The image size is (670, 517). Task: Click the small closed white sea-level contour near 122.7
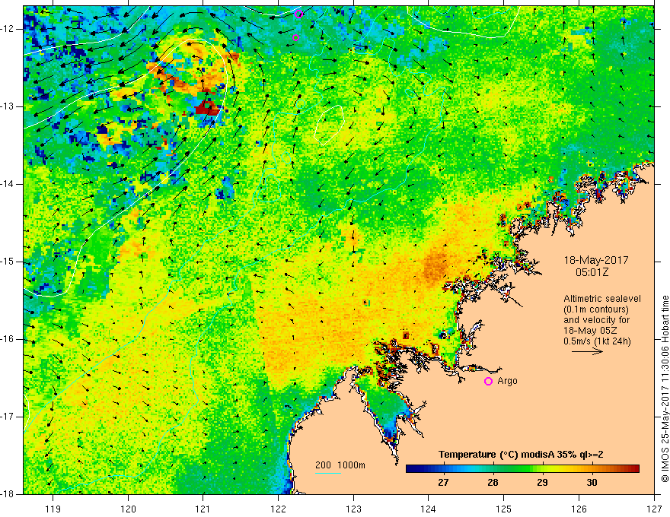coord(330,124)
